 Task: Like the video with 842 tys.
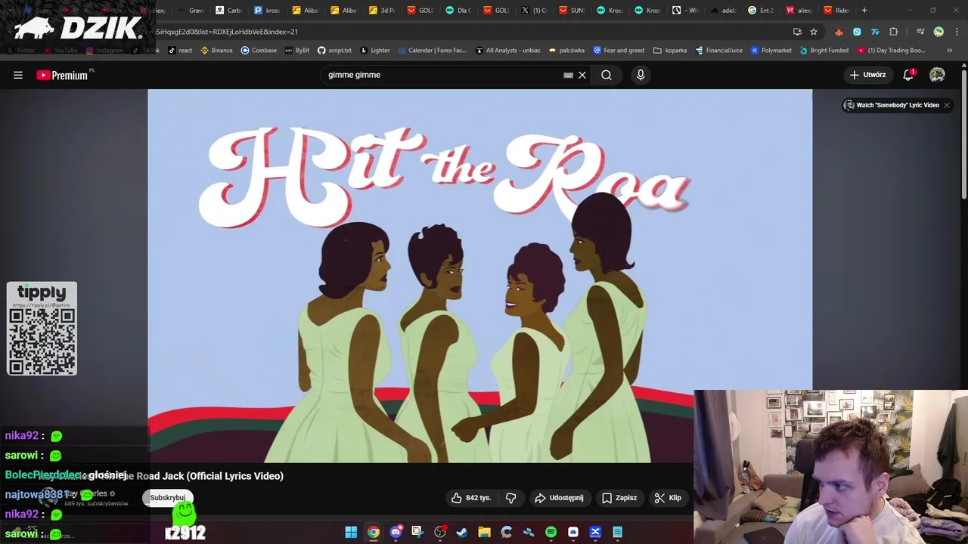coord(471,498)
